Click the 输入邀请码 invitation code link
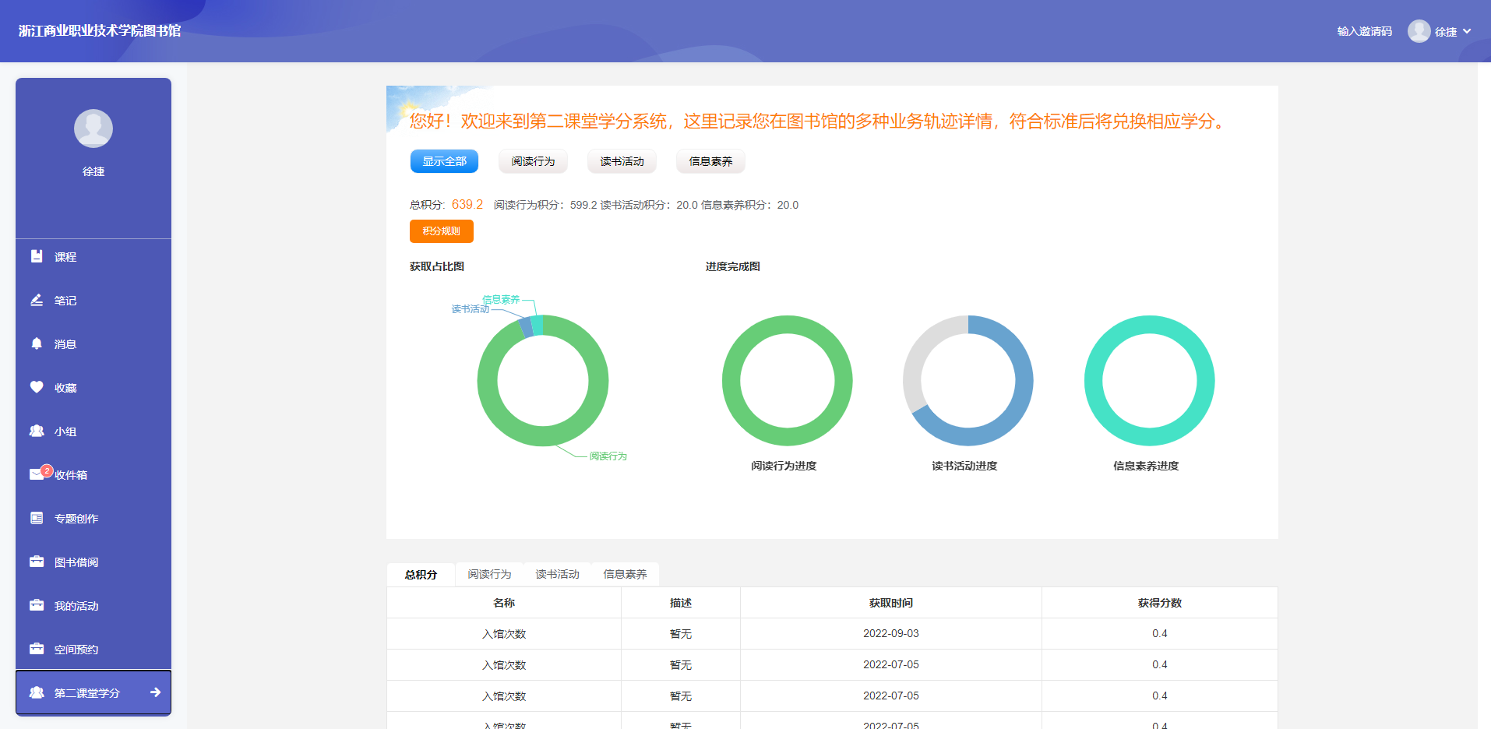Viewport: 1491px width, 729px height. [1363, 31]
